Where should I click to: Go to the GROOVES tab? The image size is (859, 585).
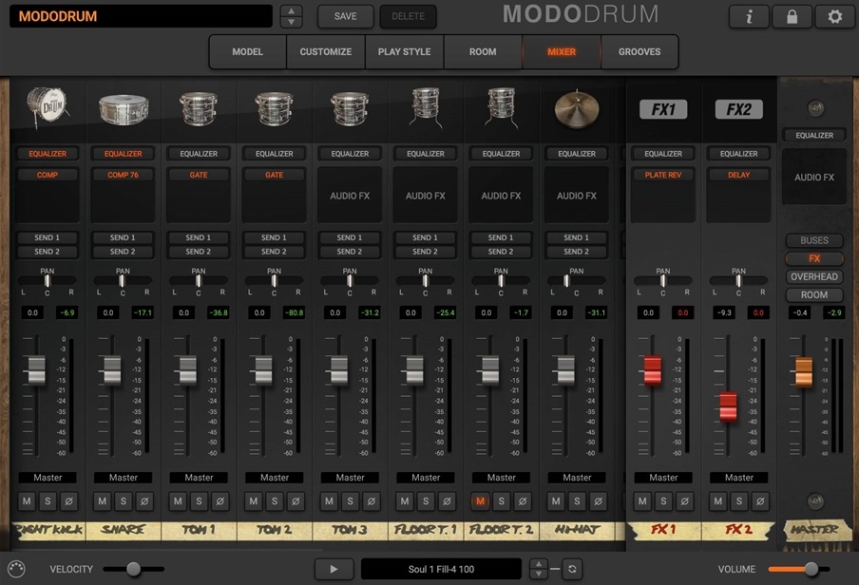click(x=639, y=51)
